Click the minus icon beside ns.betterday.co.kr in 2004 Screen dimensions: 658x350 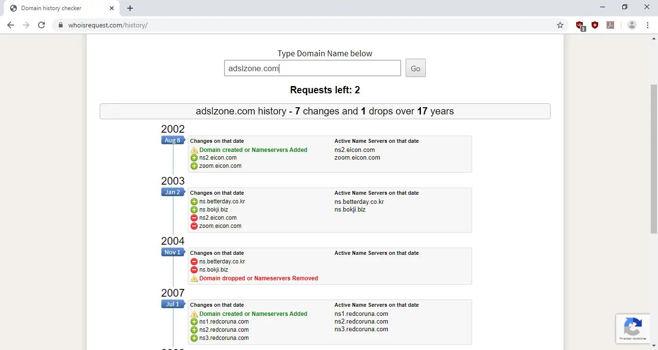click(194, 262)
